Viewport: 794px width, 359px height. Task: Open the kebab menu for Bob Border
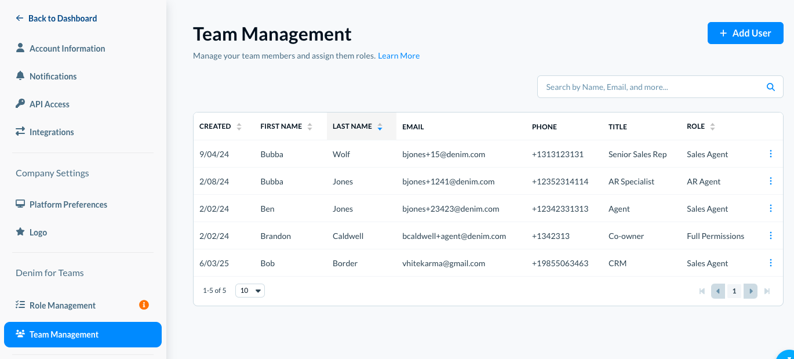[x=770, y=263]
